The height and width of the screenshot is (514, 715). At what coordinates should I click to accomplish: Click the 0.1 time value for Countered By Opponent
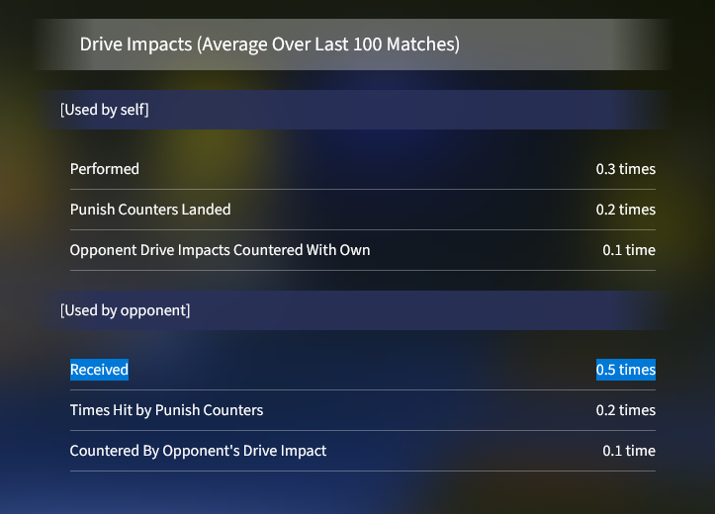629,451
